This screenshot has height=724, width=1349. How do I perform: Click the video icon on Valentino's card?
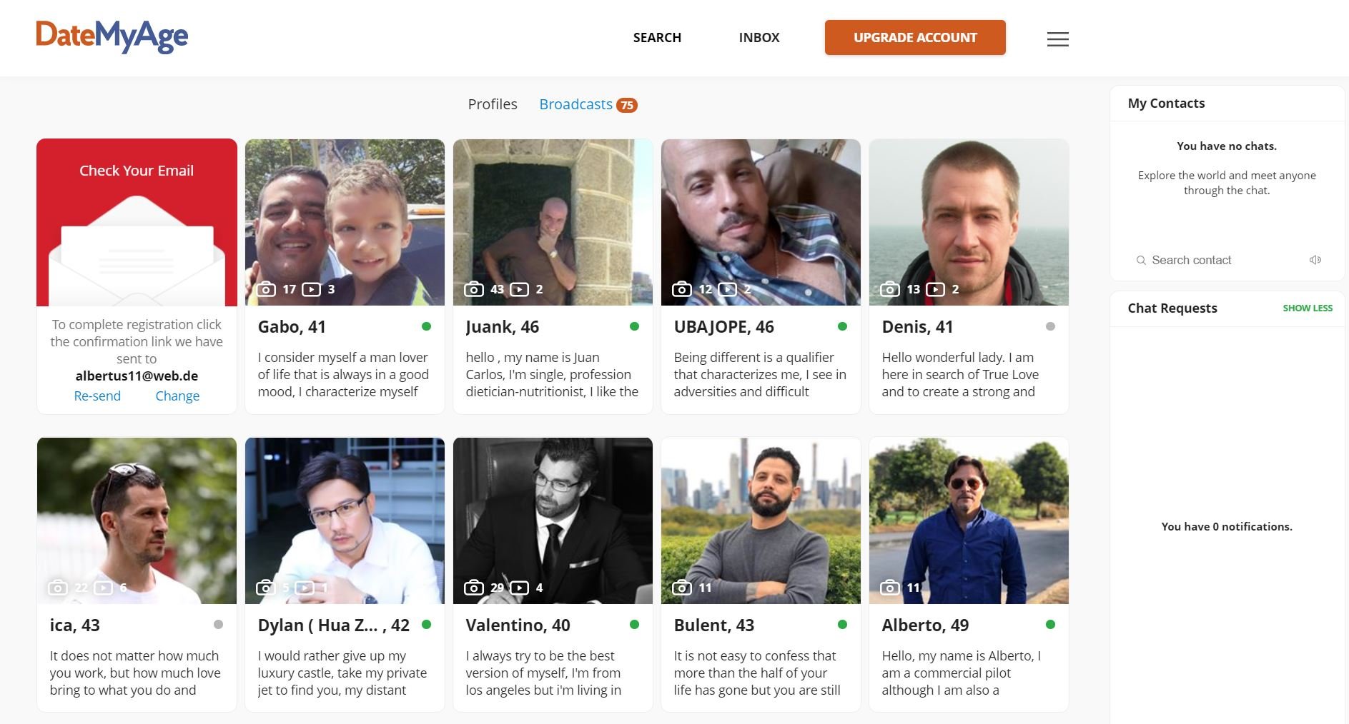click(x=519, y=588)
